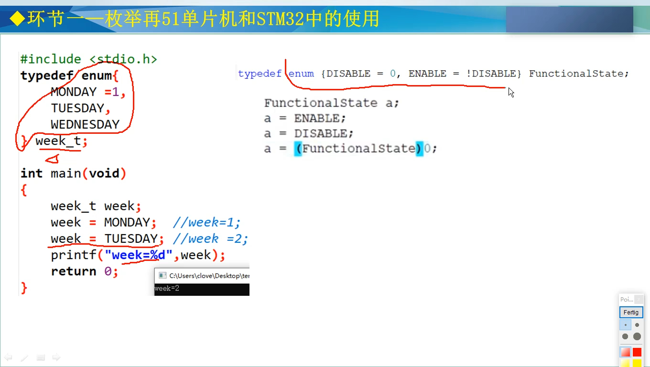The width and height of the screenshot is (650, 367).
Task: Choose the second-smallest pointer dot
Action: click(x=637, y=325)
